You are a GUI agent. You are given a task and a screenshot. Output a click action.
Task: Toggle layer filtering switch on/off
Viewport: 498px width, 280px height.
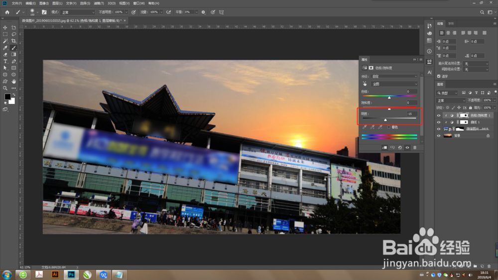496,93
